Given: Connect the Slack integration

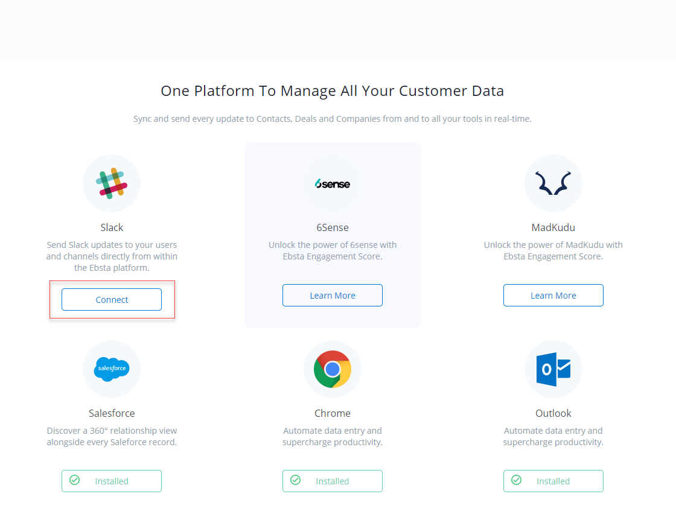Looking at the screenshot, I should 112,300.
